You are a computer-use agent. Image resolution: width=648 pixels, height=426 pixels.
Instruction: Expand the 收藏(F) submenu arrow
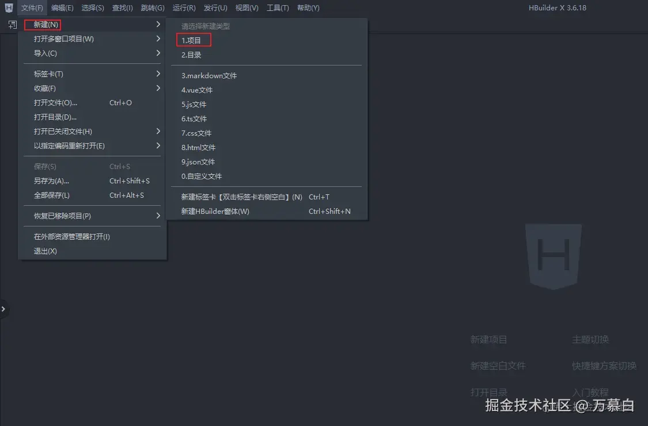(158, 89)
